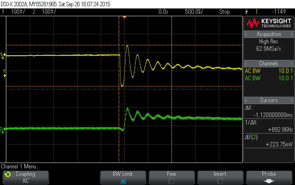Viewport: 295px width, 185px height.
Task: Click the Coupling rotate knob icon
Action: pyautogui.click(x=8, y=174)
